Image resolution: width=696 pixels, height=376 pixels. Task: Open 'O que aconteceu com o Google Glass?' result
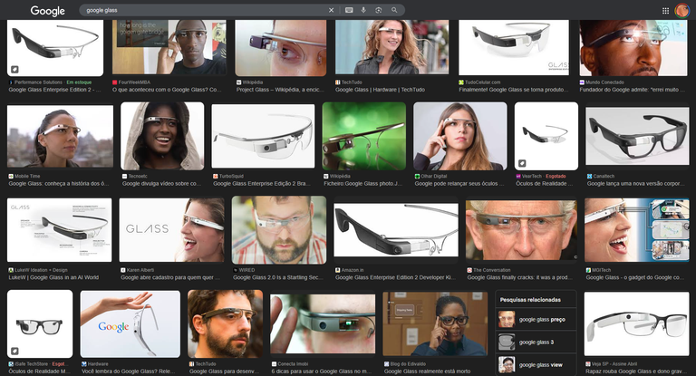pyautogui.click(x=167, y=90)
